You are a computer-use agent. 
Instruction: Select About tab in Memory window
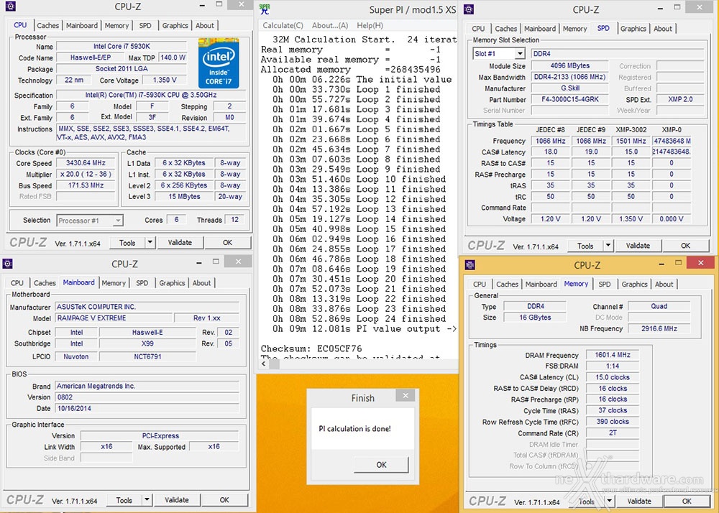[x=664, y=284]
